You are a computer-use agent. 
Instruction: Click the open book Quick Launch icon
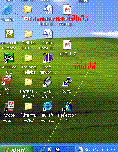click(x=58, y=149)
